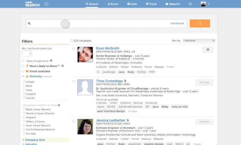Open the user profile avatar menu

(205, 4)
